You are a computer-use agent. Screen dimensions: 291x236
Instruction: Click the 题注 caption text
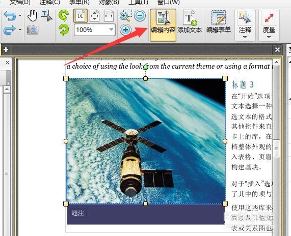[77, 213]
